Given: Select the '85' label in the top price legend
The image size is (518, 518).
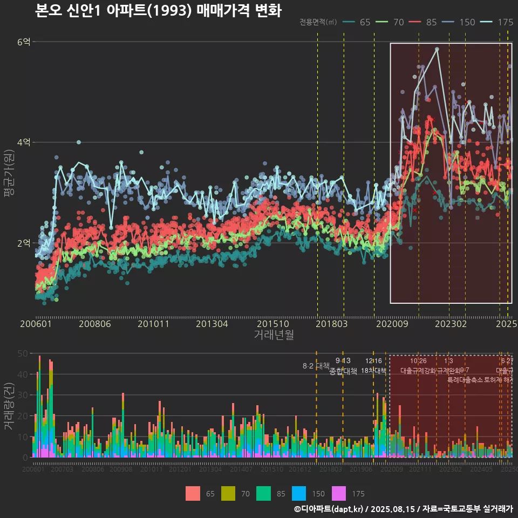Looking at the screenshot, I should pos(432,22).
